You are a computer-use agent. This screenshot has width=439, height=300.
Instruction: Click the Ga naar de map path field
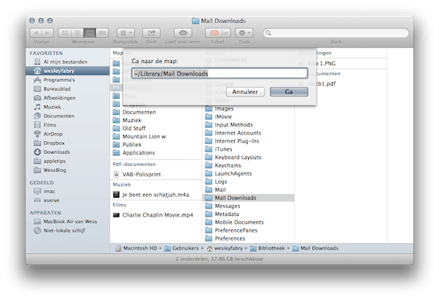[219, 73]
